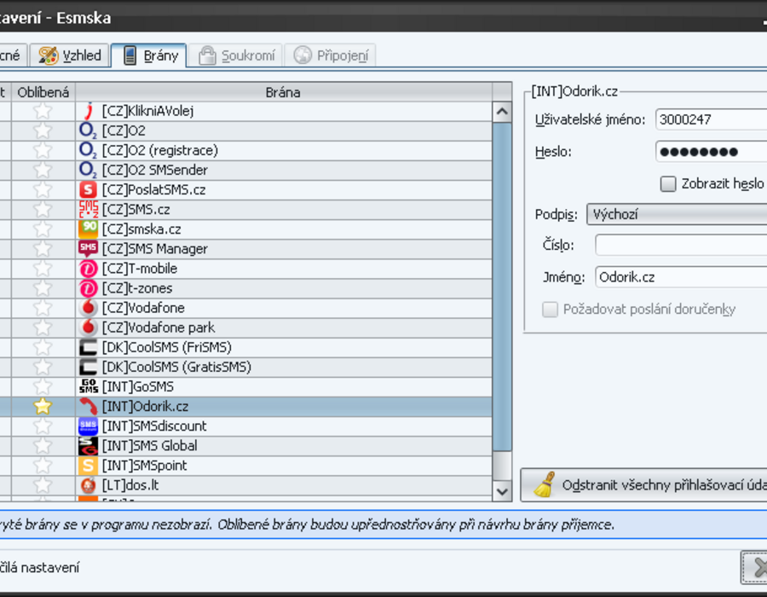Click the pink T-mobile gateway icon
This screenshot has height=597, width=767.
[88, 269]
